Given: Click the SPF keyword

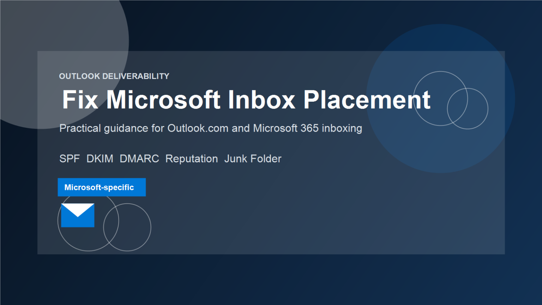Looking at the screenshot, I should (70, 159).
